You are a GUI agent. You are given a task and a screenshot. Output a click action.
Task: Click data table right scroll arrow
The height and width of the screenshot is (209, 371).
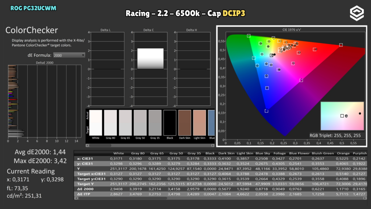[365, 198]
